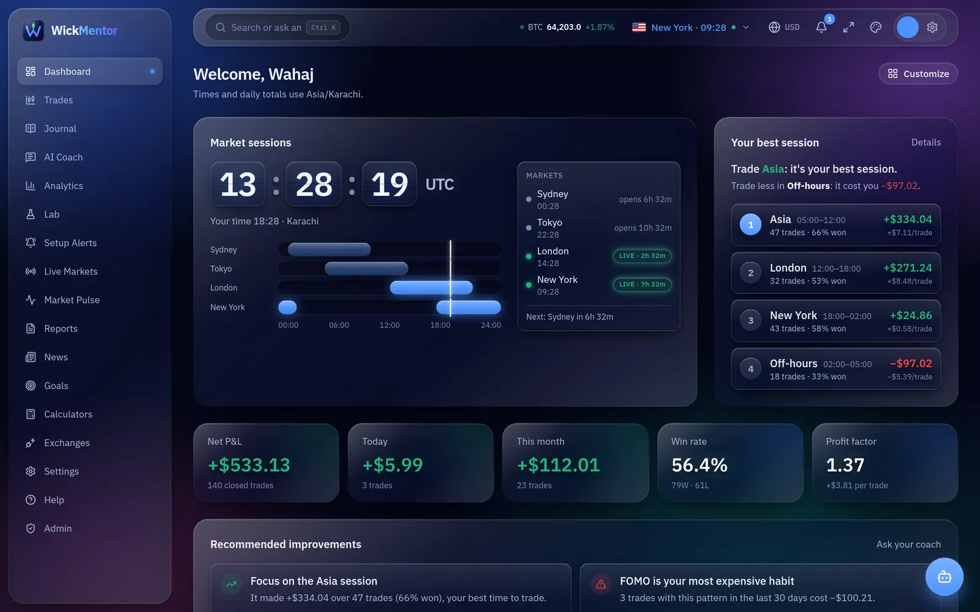Click the Reports document icon
The height and width of the screenshot is (612, 980).
[31, 329]
